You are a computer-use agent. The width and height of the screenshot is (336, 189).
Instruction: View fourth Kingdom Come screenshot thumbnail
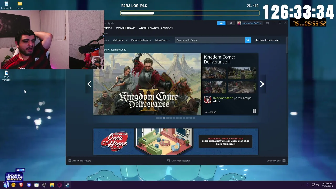pos(242,87)
